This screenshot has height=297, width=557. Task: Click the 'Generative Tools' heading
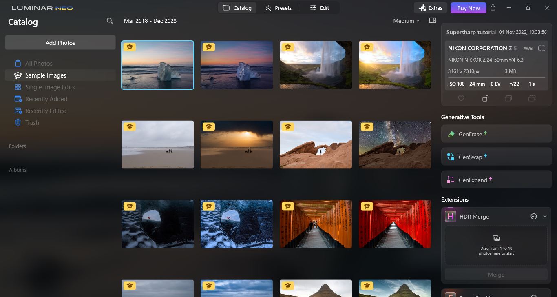(462, 117)
